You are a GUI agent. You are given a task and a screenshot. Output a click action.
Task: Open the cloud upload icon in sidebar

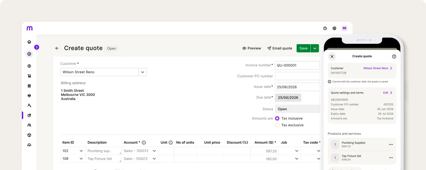[29, 145]
